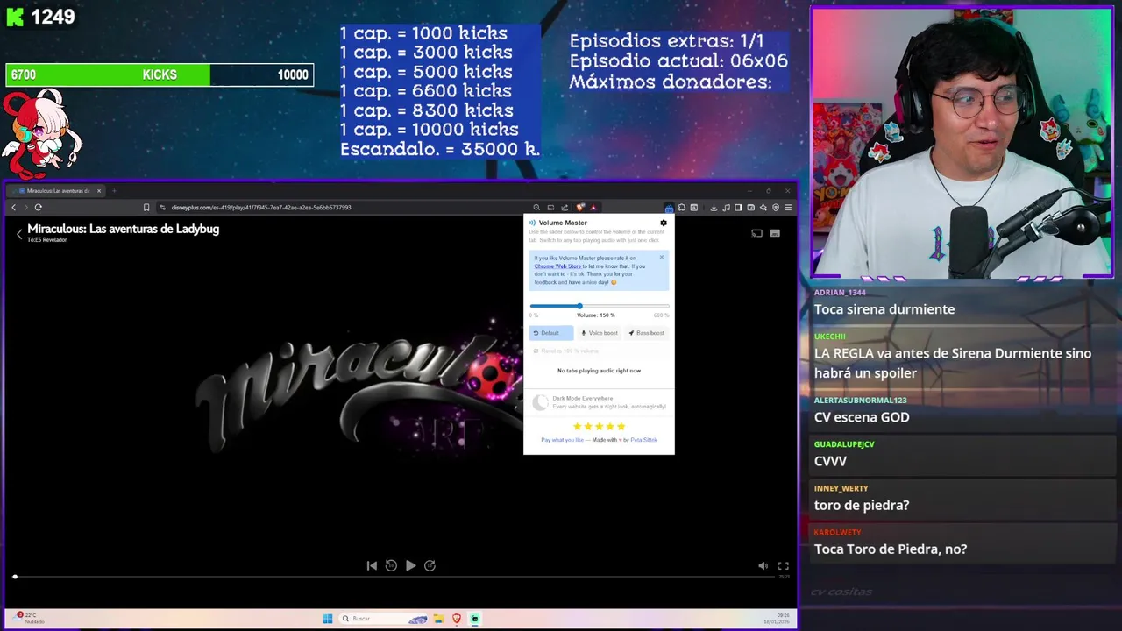Share the page via address bar icon
This screenshot has height=631, width=1122.
click(x=565, y=208)
